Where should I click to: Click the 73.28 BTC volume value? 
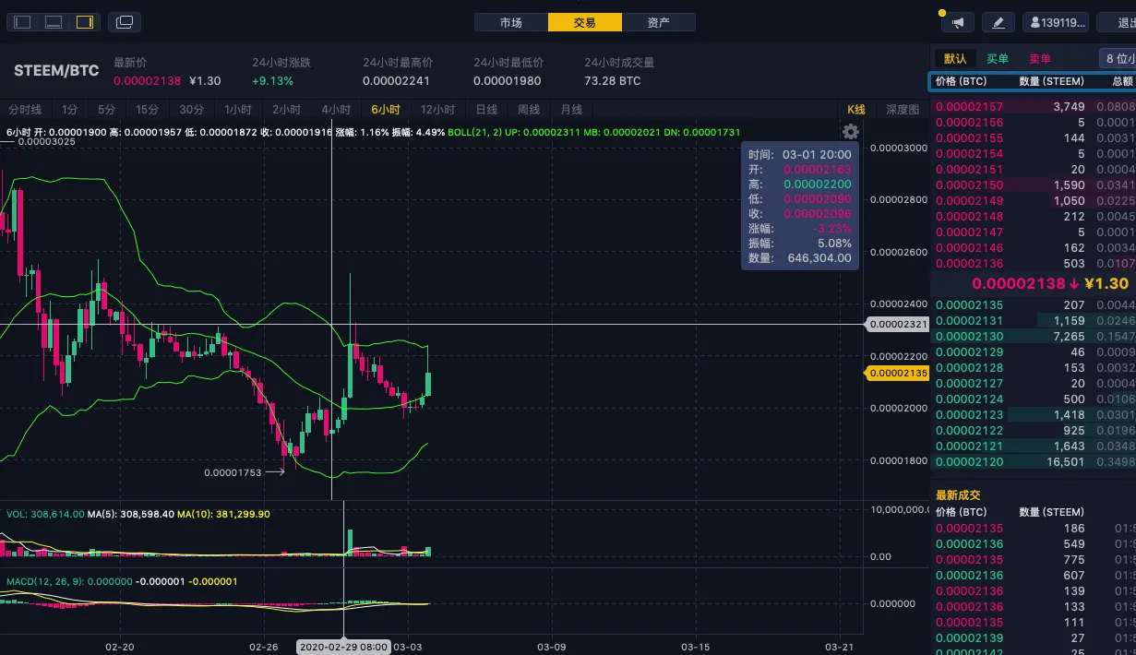point(612,81)
